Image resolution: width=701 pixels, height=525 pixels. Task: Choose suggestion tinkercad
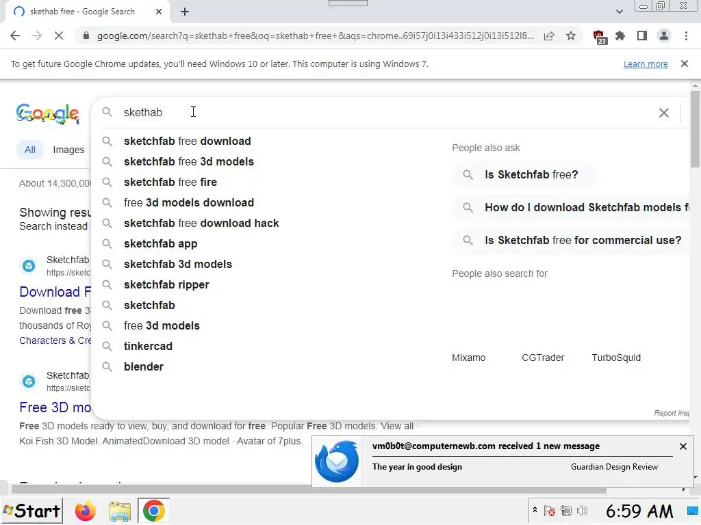(x=268, y=347)
